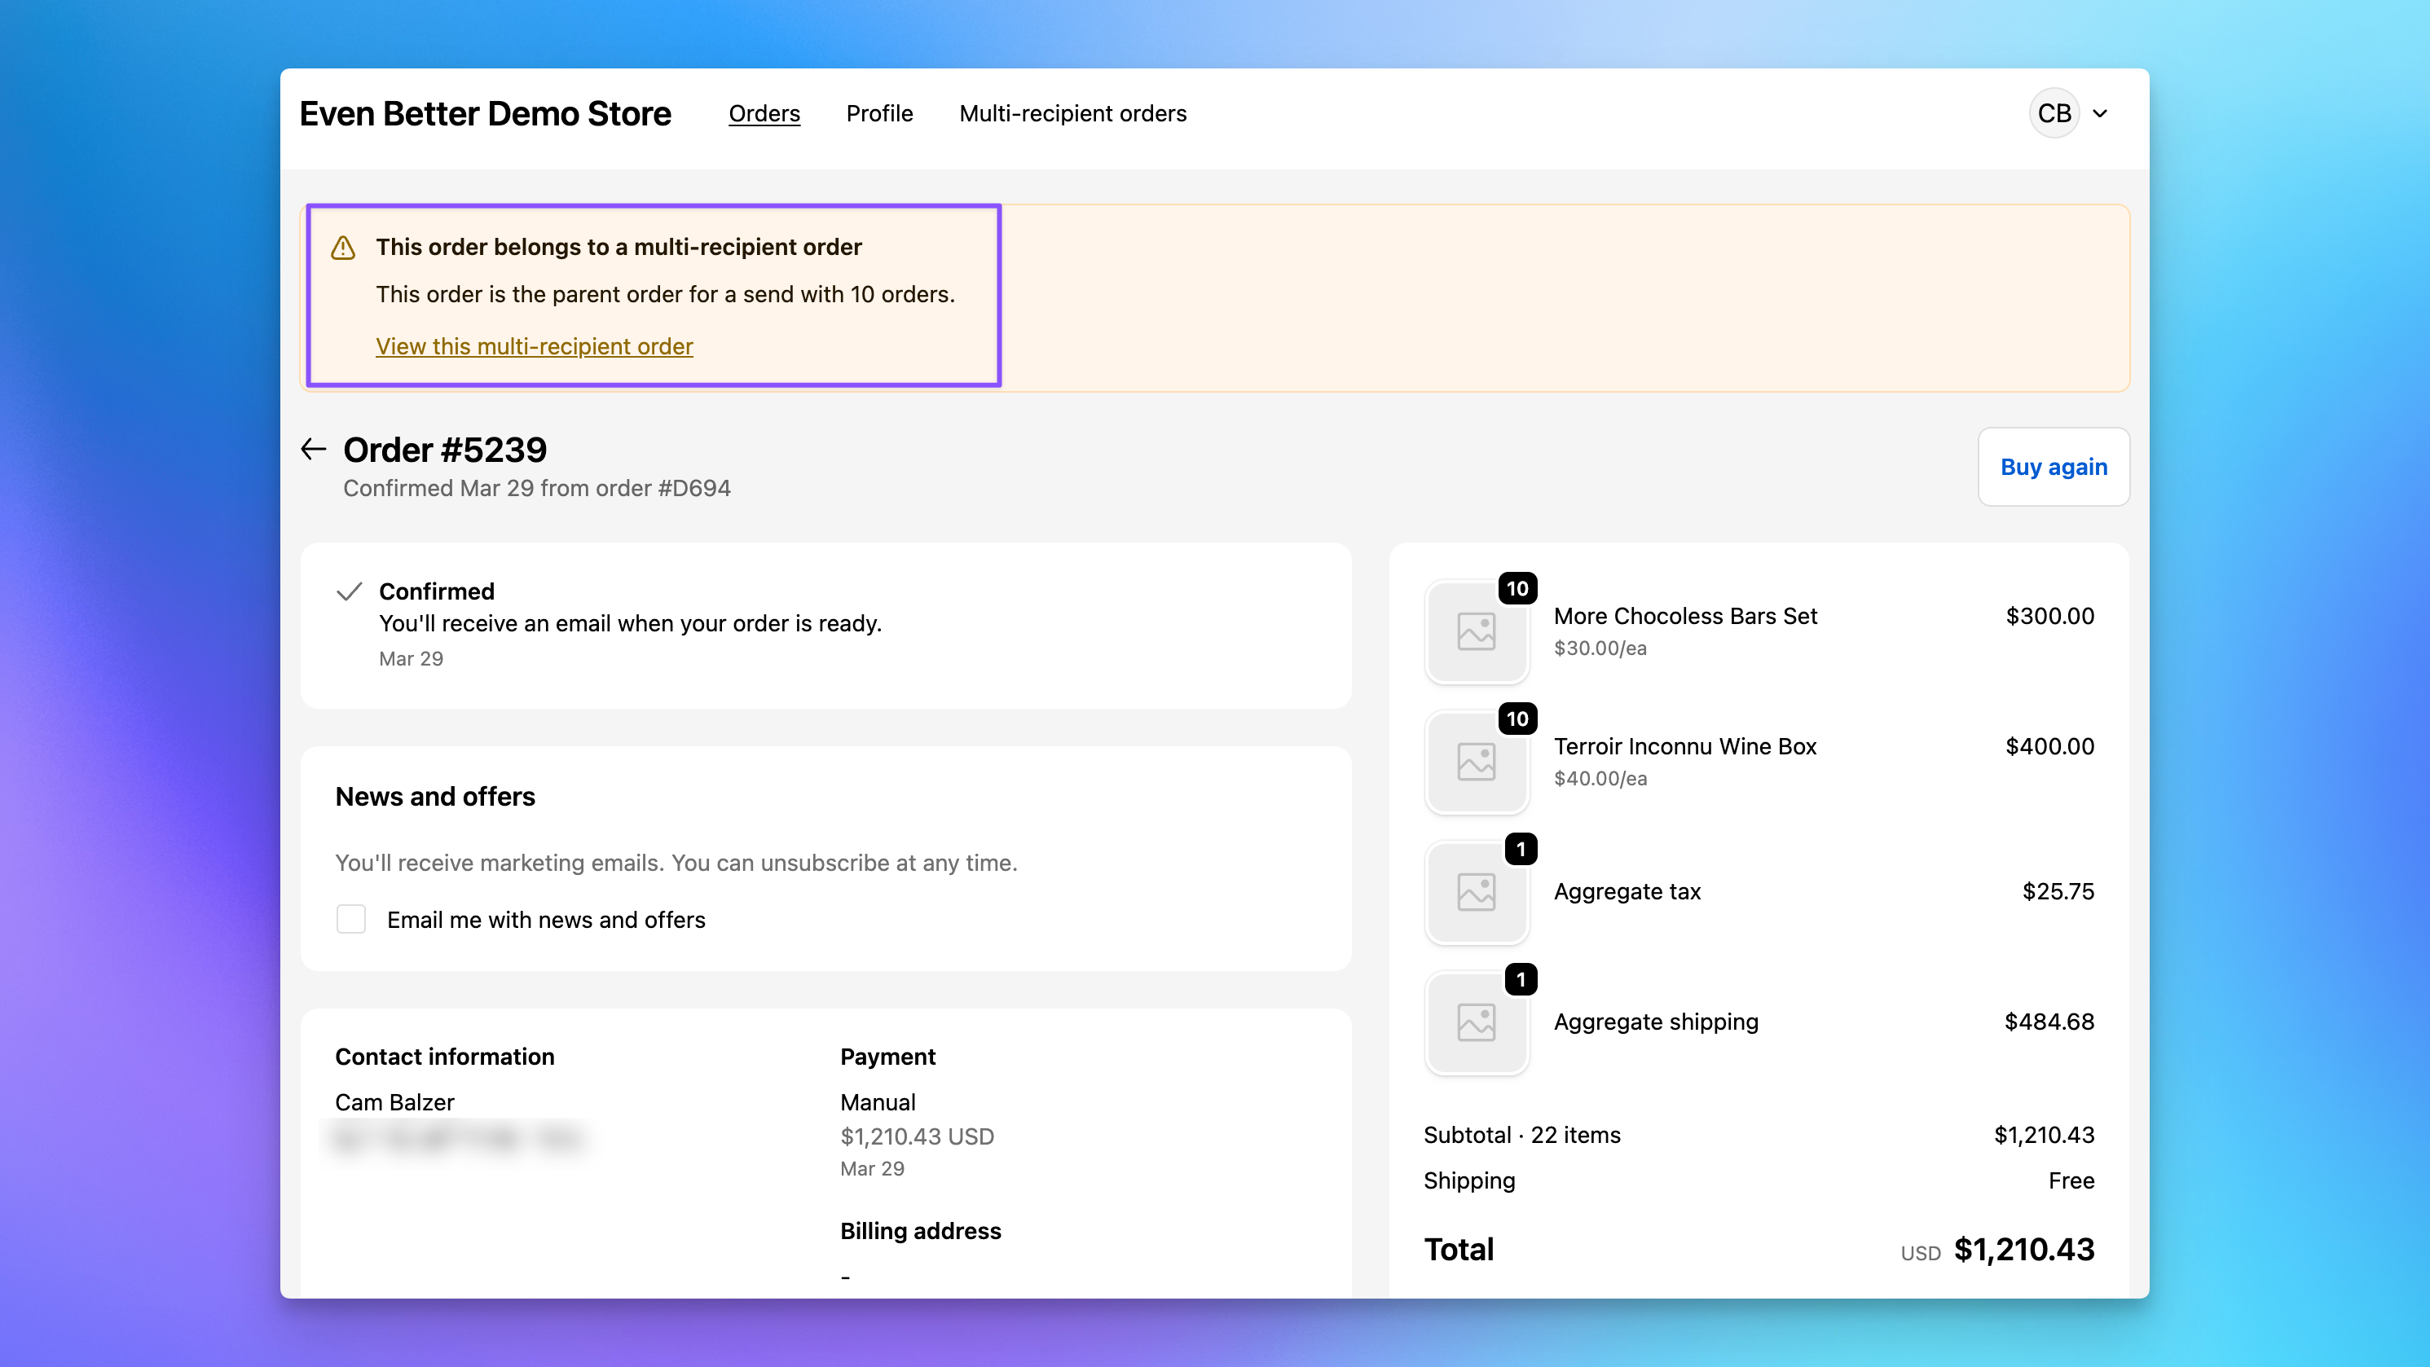Click the Aggregate shipping image placeholder
Screen dimensions: 2430x1367
coord(1477,1023)
